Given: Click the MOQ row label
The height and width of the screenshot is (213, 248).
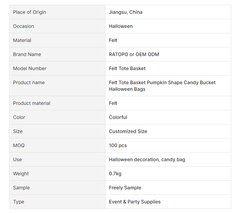Looking at the screenshot, I should (x=19, y=146).
